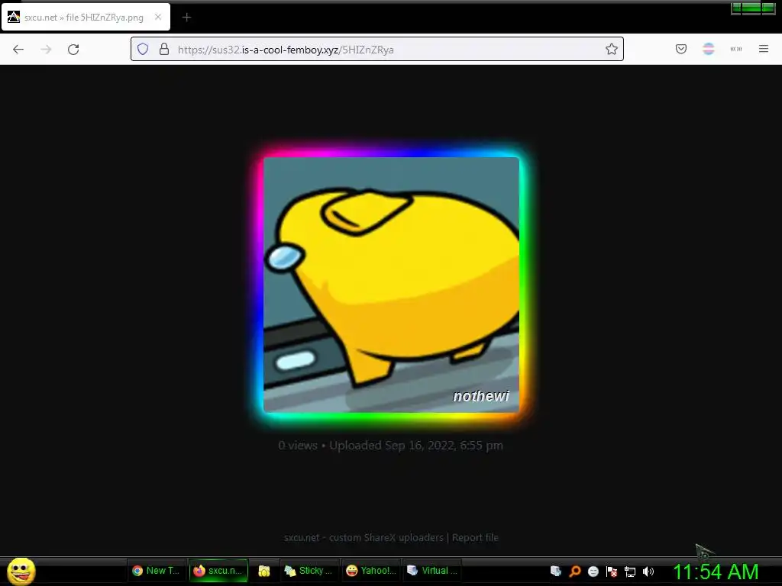This screenshot has height=586, width=782.
Task: Open the sxcu.net custom ShareX uploaders link
Action: [364, 538]
